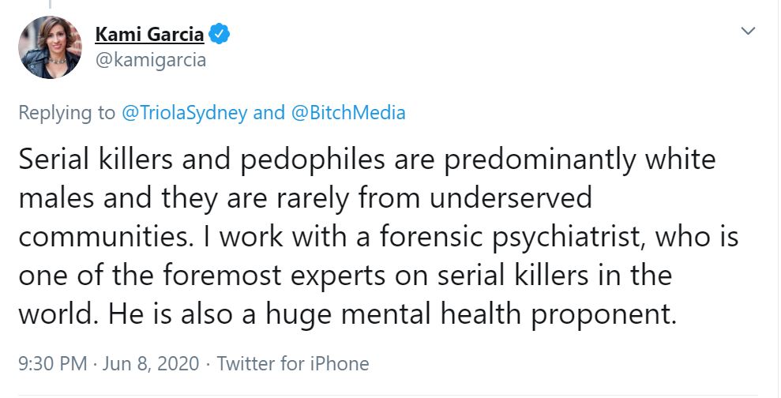Visit the @kamigarcia handle
781x398 pixels.
[150, 60]
